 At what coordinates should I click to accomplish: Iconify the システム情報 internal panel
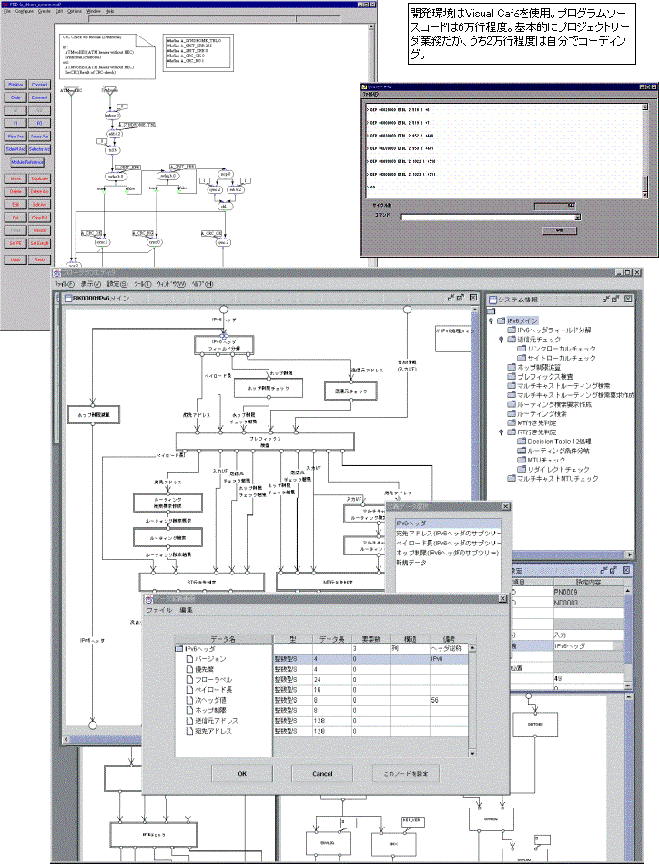[606, 299]
